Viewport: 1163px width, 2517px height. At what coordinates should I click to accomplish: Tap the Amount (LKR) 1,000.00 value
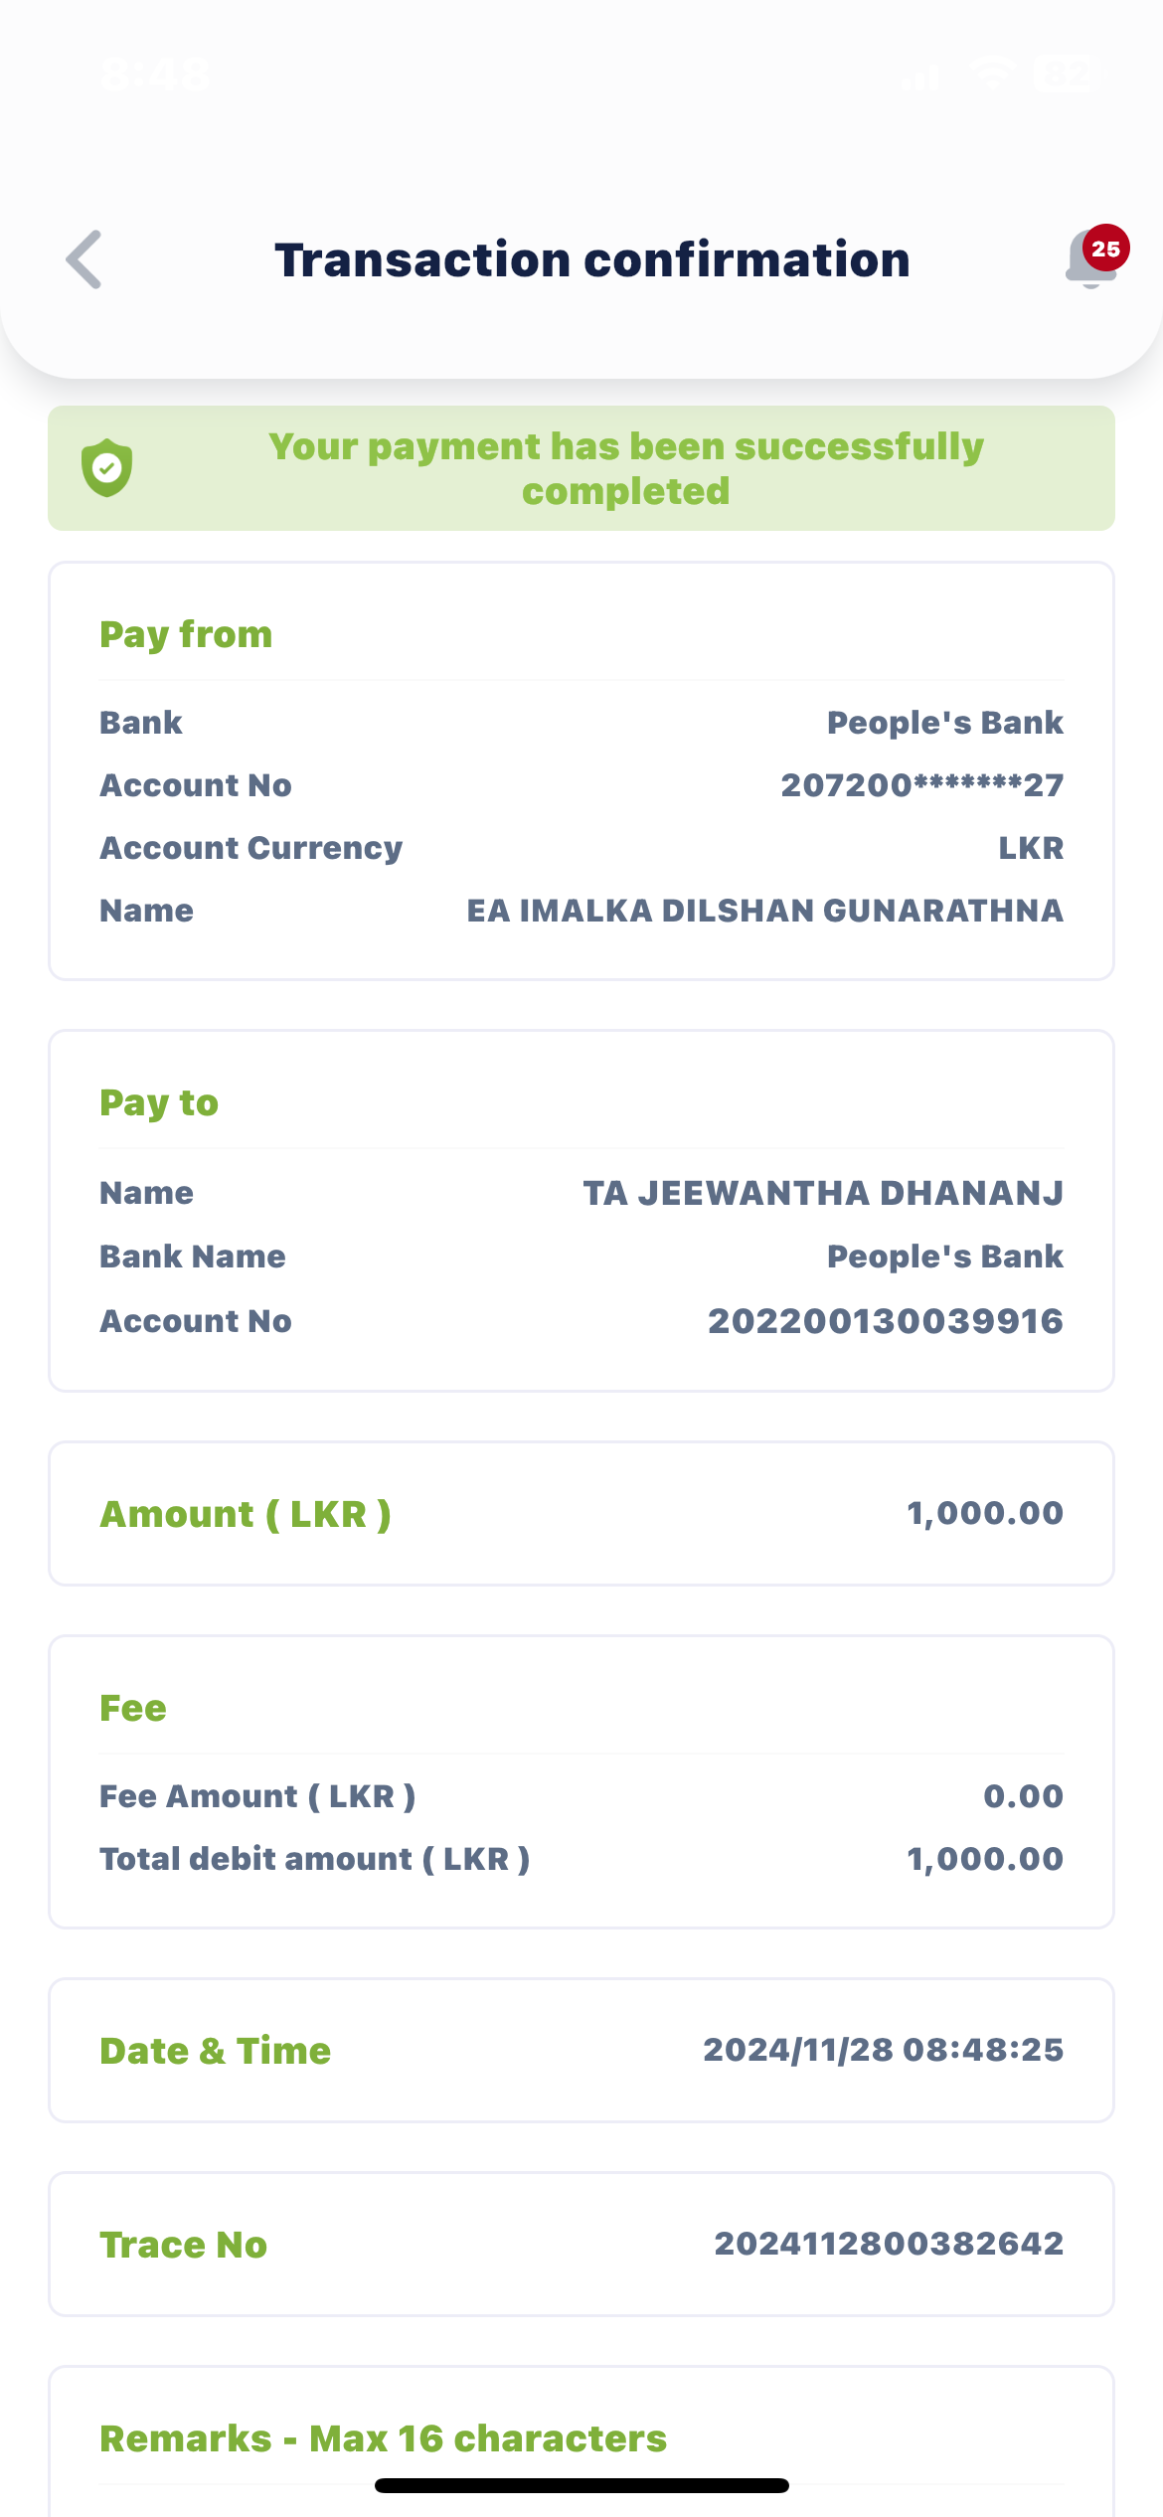pyautogui.click(x=984, y=1513)
